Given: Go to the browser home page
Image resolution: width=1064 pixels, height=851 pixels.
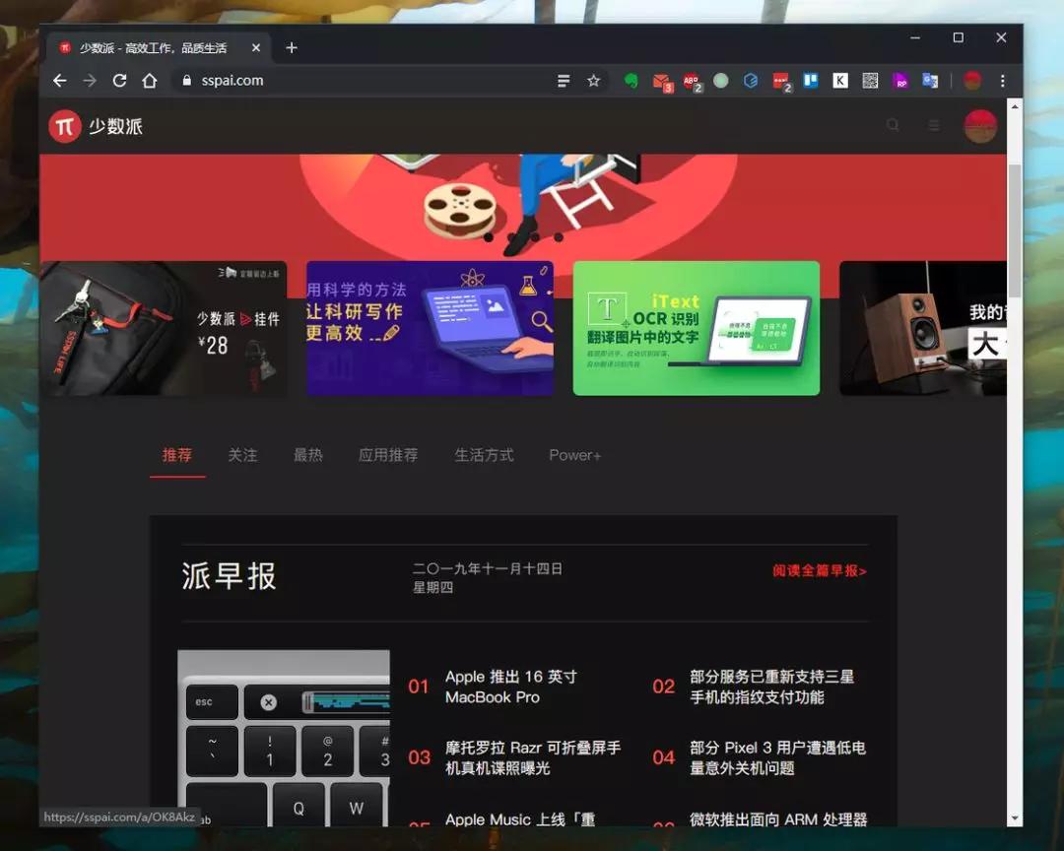Looking at the screenshot, I should point(150,81).
